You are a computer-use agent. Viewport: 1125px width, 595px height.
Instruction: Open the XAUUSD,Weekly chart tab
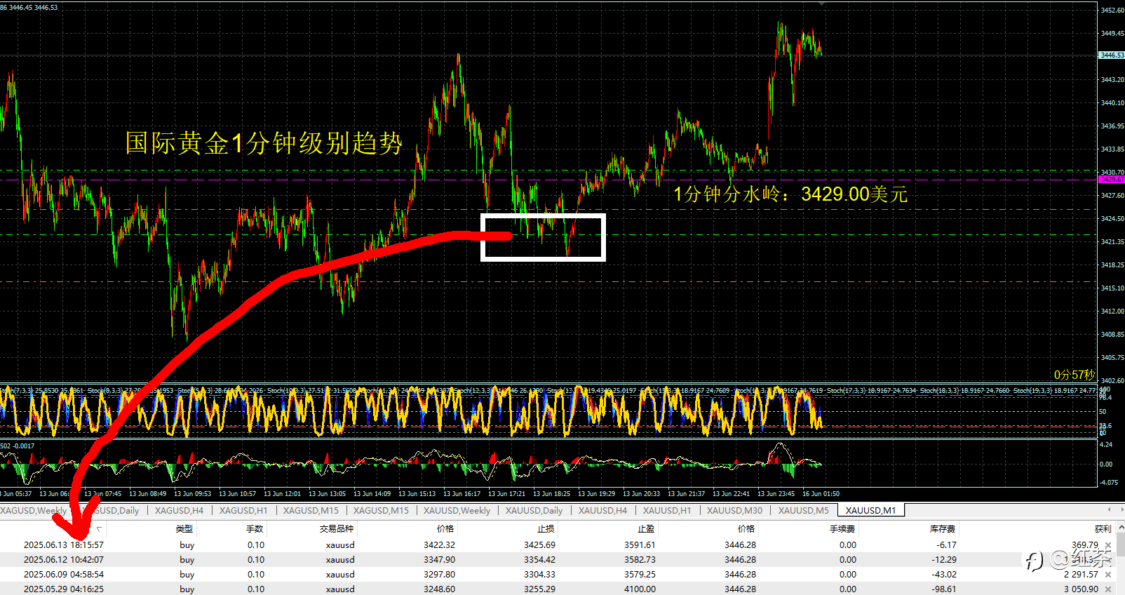(457, 511)
